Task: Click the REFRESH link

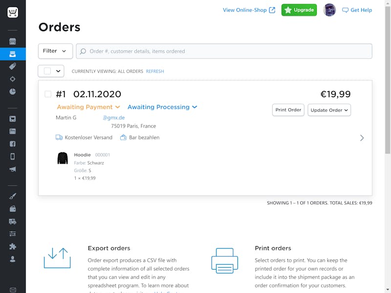Action: (x=155, y=71)
